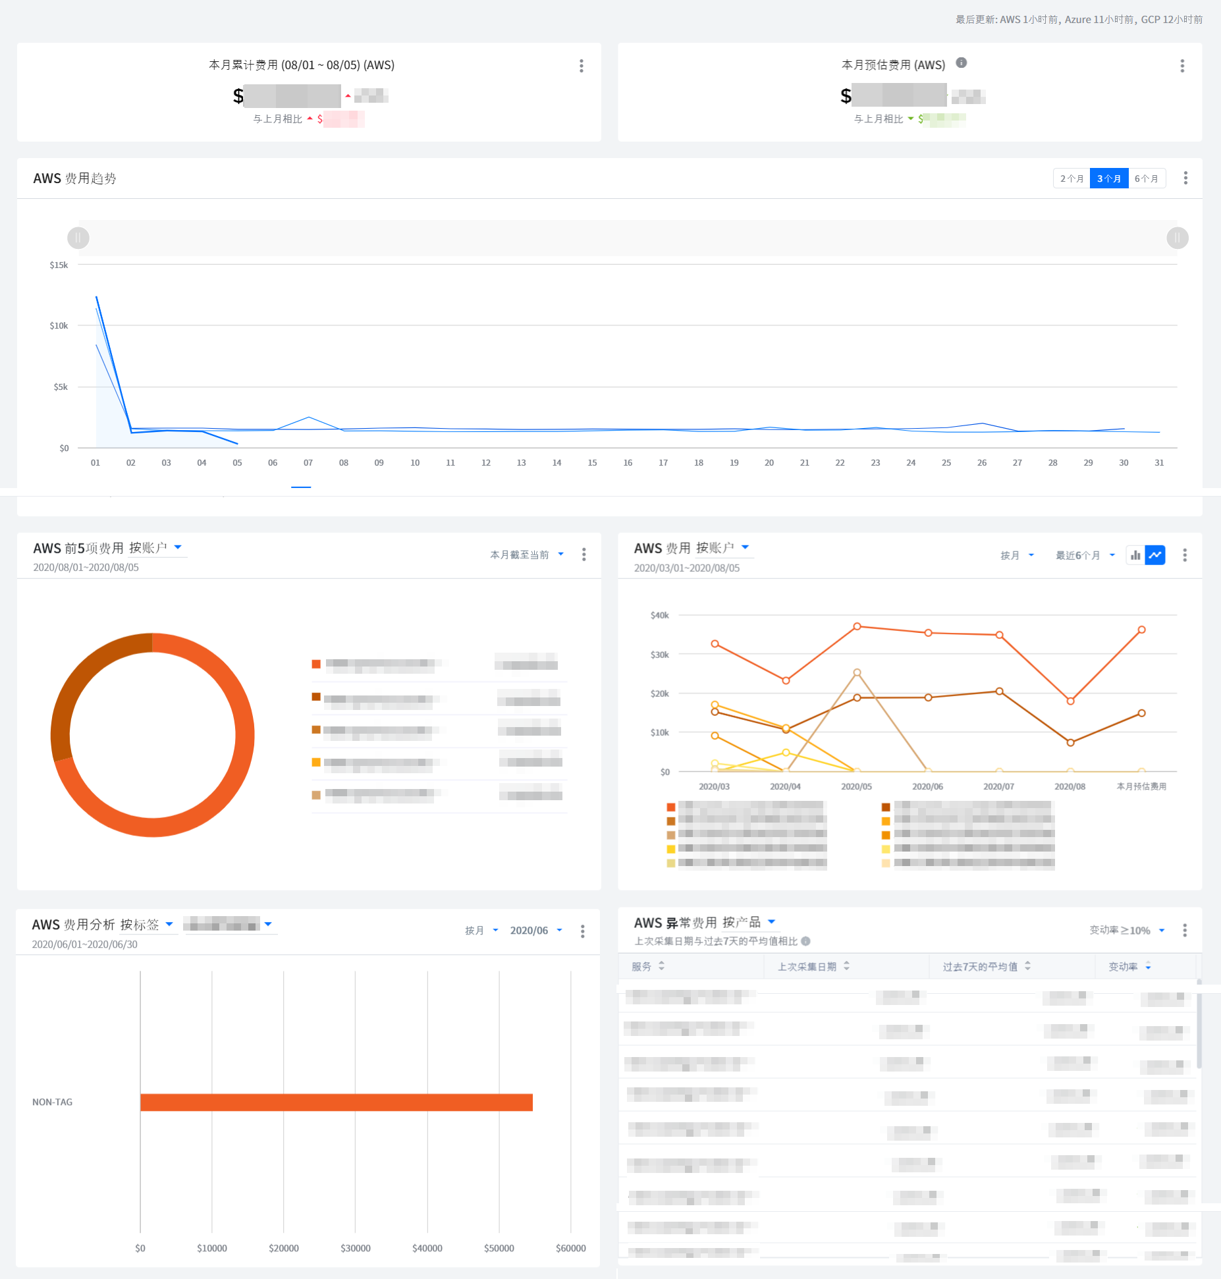This screenshot has width=1221, height=1279.
Task: Click info icon next to 上次采集日期 description
Action: tap(805, 941)
